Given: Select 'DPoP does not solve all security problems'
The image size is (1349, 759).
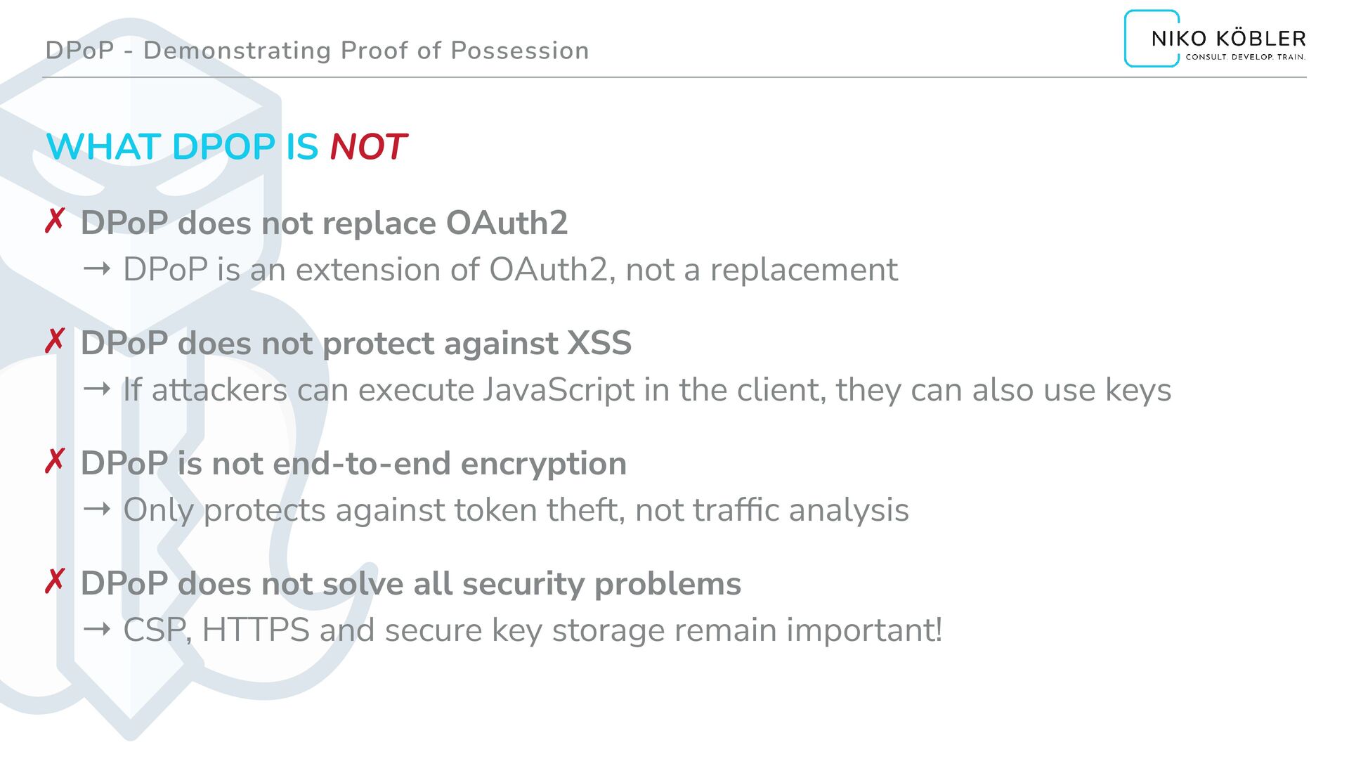Looking at the screenshot, I should click(410, 583).
